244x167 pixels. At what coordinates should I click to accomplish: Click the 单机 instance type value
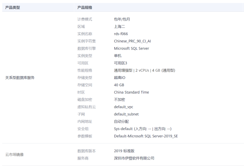click(x=117, y=56)
